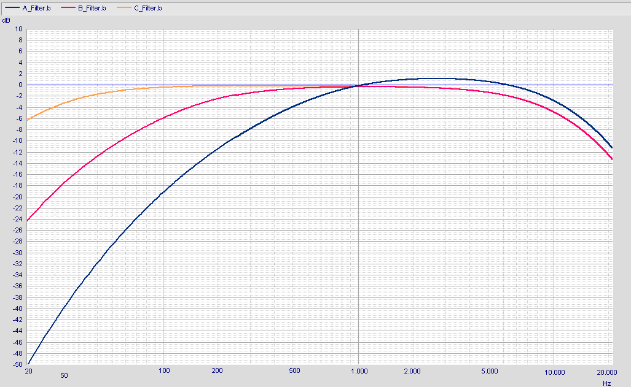
Task: Click the 10.000 frequency axis label
Action: pyautogui.click(x=554, y=372)
